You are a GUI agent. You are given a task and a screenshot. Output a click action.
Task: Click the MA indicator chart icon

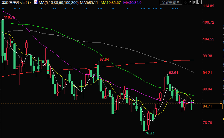pyautogui.click(x=36, y=2)
